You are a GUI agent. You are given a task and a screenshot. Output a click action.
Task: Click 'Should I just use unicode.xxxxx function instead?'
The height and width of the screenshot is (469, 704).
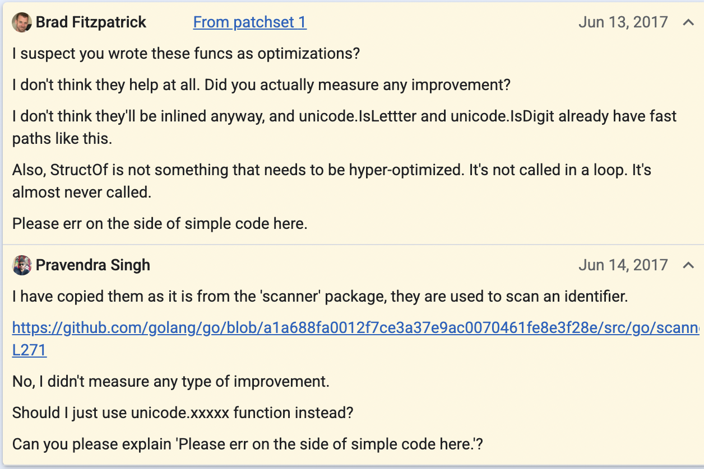pos(183,413)
